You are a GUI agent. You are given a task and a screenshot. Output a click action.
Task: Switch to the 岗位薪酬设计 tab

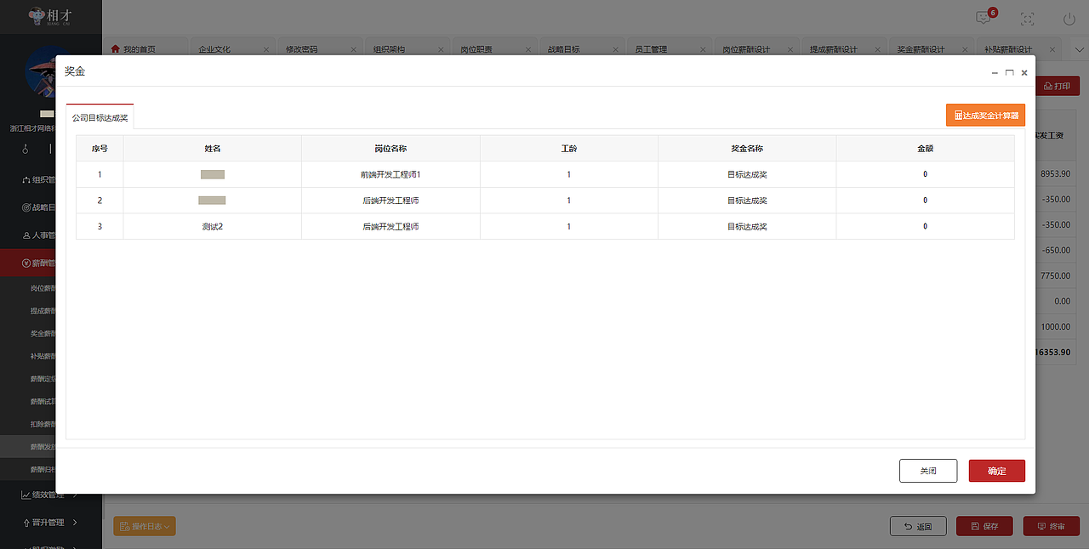coord(746,49)
